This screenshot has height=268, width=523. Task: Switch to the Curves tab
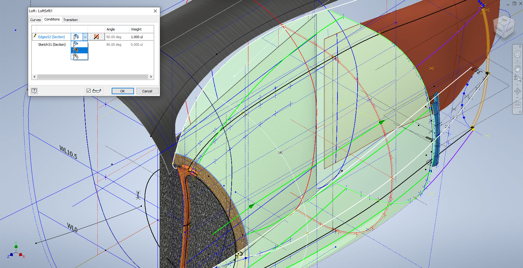tap(35, 20)
